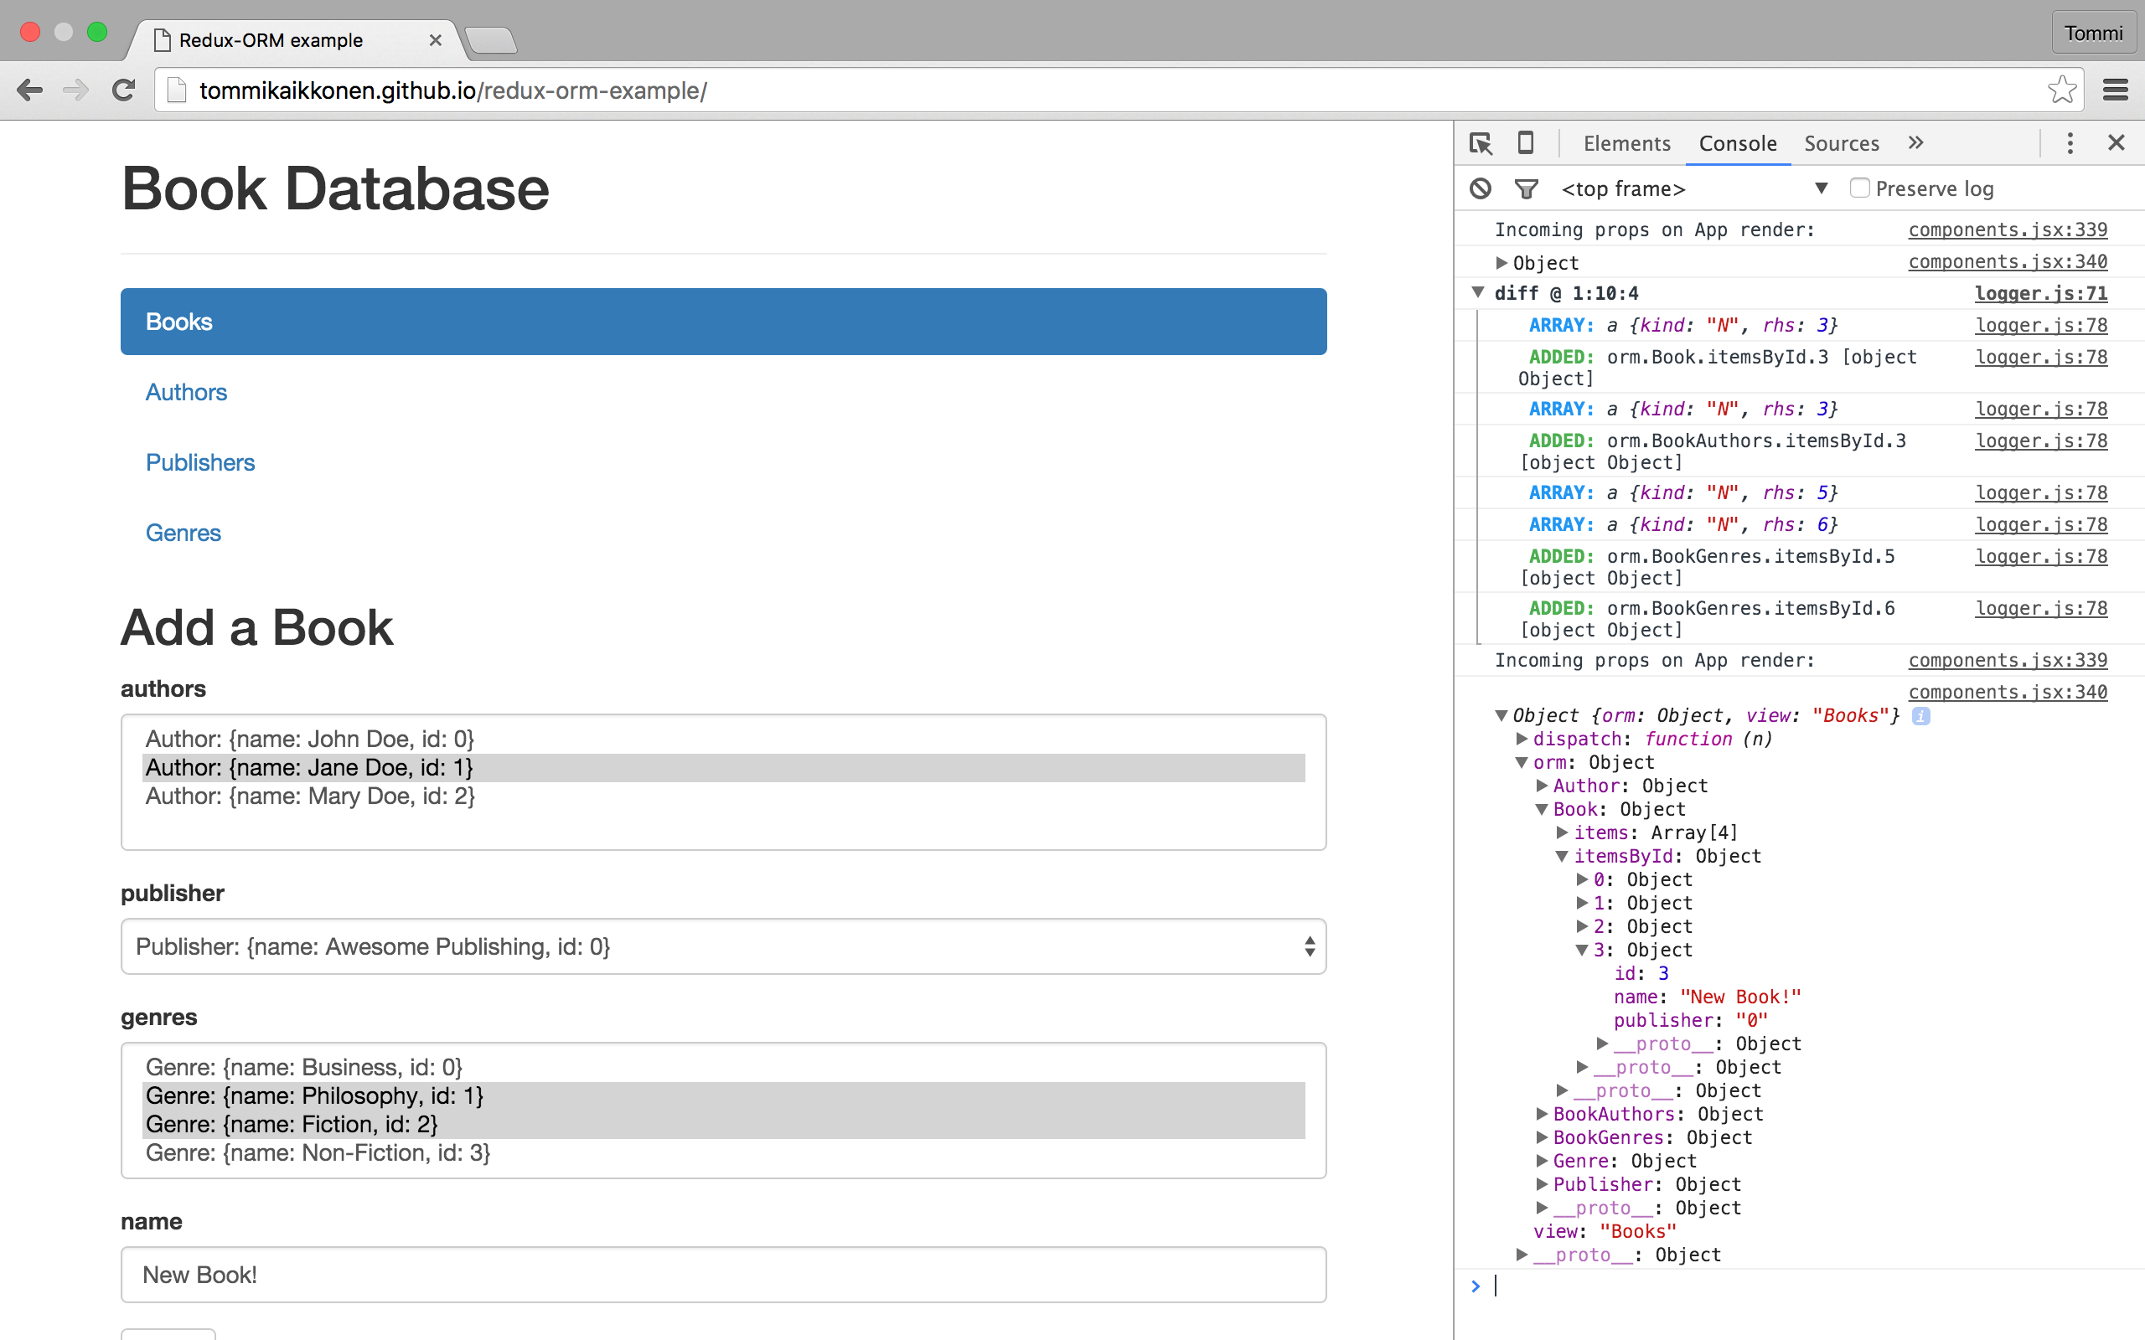Select Publisher dropdown for Add a Book
The width and height of the screenshot is (2145, 1340).
click(x=721, y=946)
